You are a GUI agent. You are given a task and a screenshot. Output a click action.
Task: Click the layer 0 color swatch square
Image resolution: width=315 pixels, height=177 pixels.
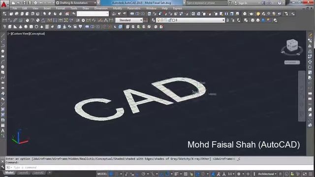174,20
